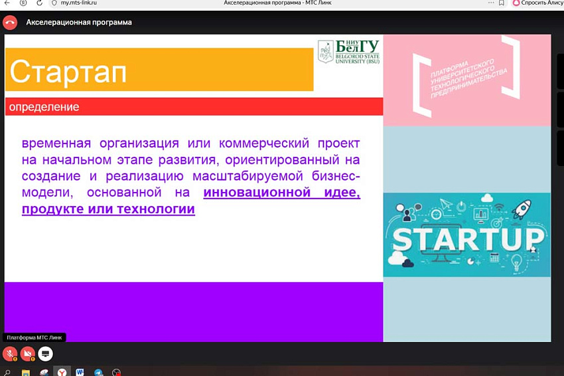Click the Акселерационная программа meeting title
This screenshot has width=564, height=376.
79,23
